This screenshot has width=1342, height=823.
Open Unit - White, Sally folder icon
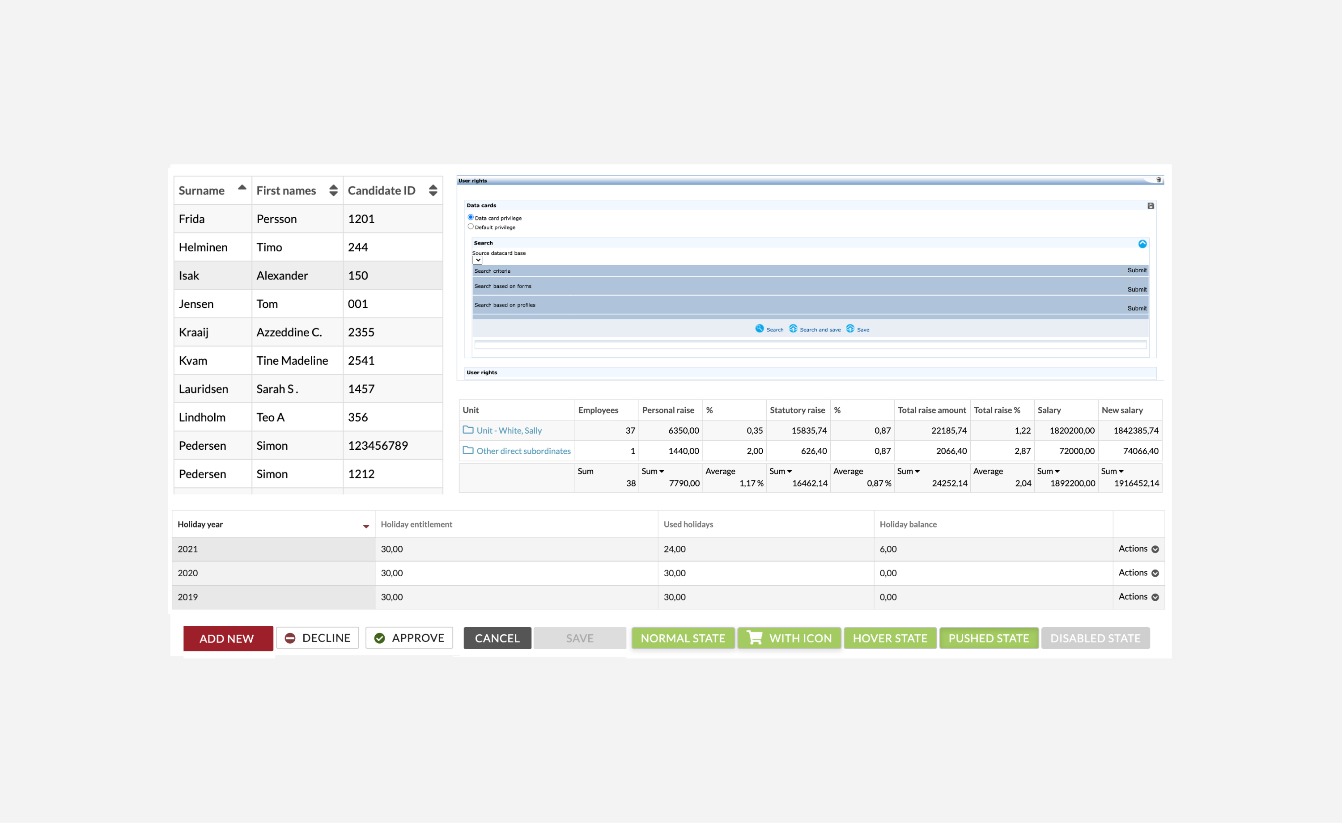pyautogui.click(x=468, y=430)
